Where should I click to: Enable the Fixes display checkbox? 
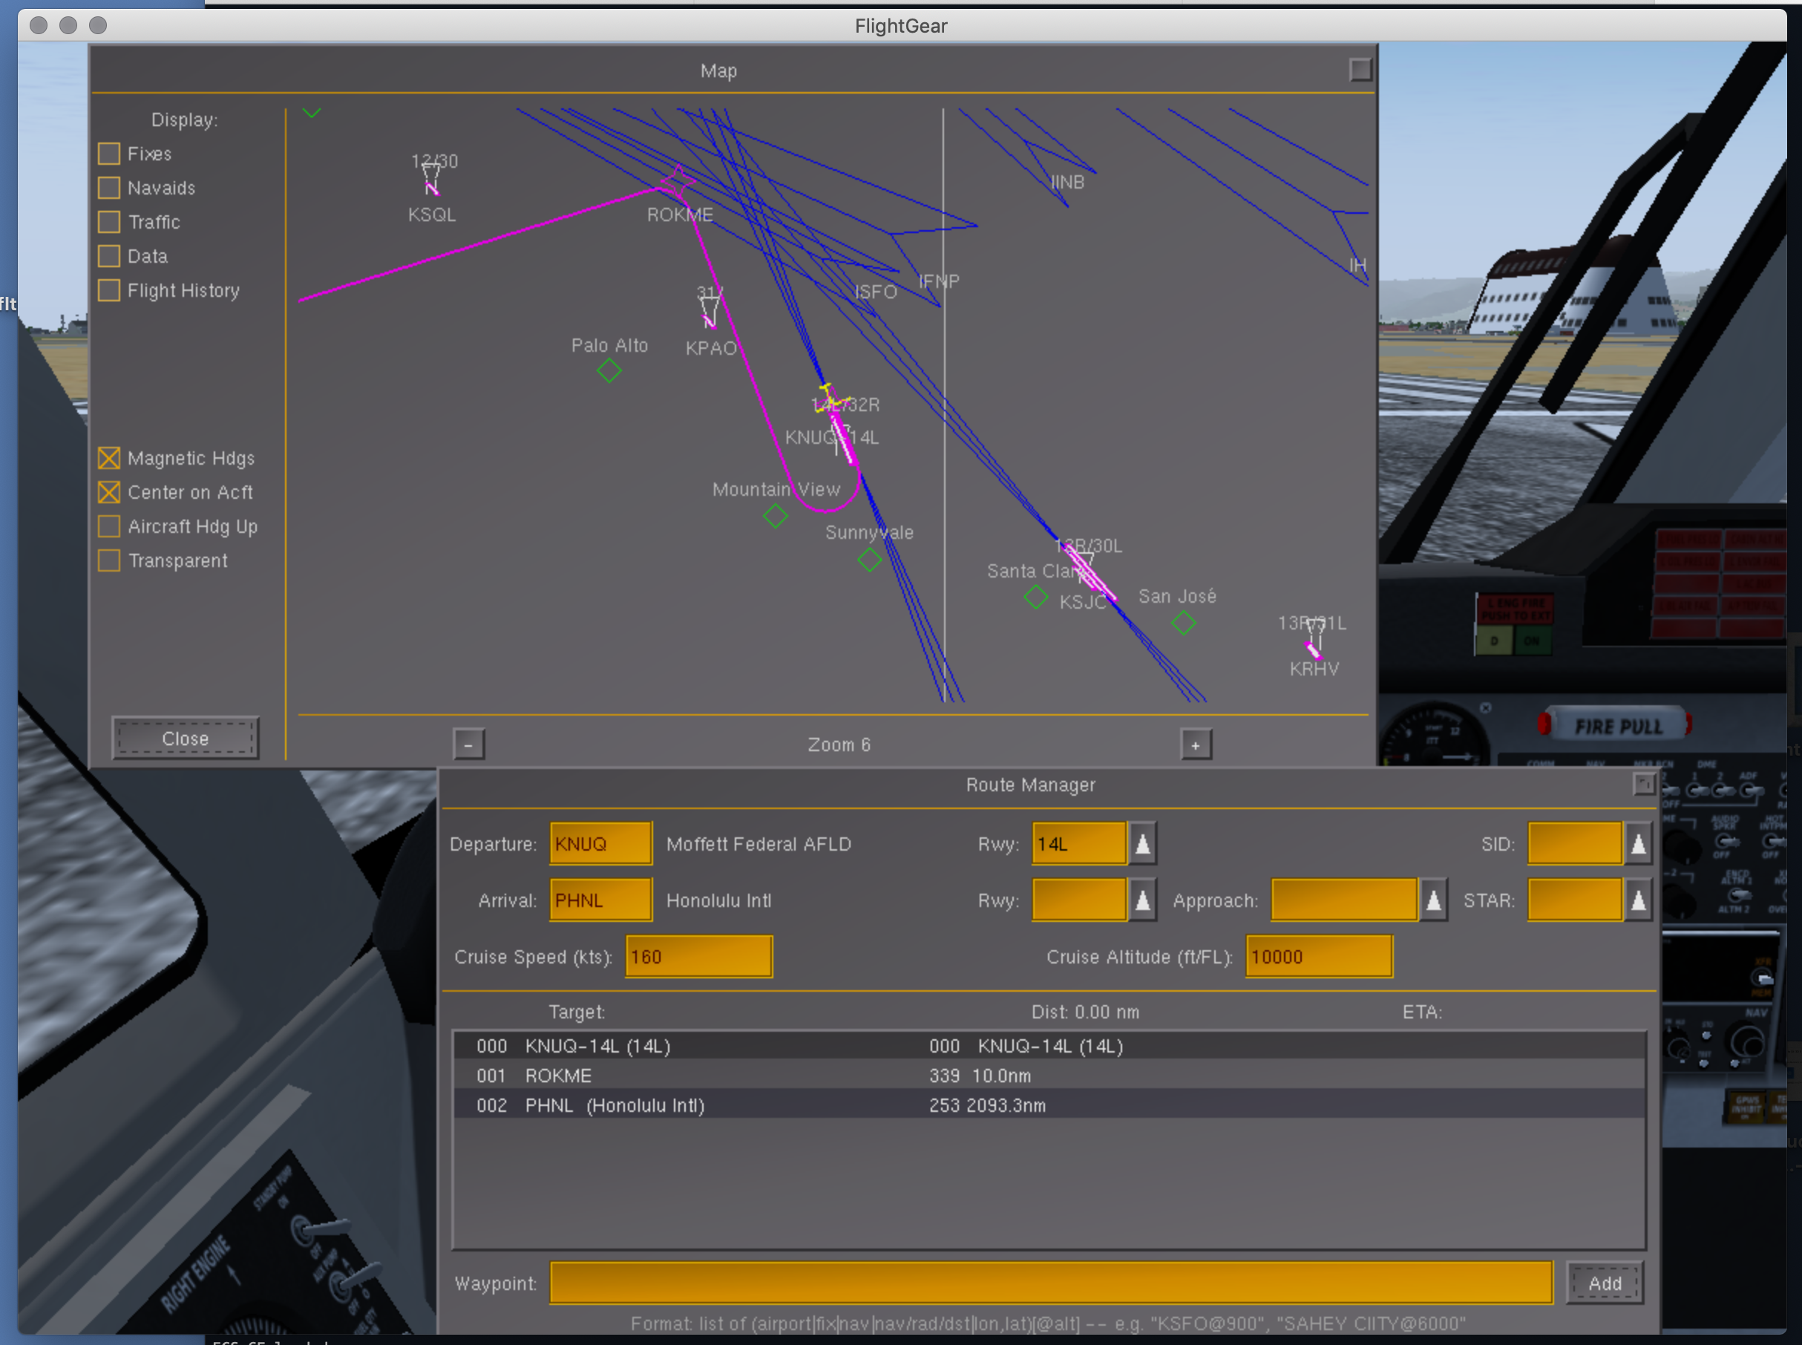point(109,154)
